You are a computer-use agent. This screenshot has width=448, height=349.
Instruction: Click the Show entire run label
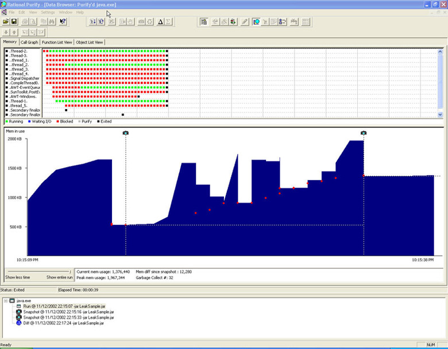point(60,277)
